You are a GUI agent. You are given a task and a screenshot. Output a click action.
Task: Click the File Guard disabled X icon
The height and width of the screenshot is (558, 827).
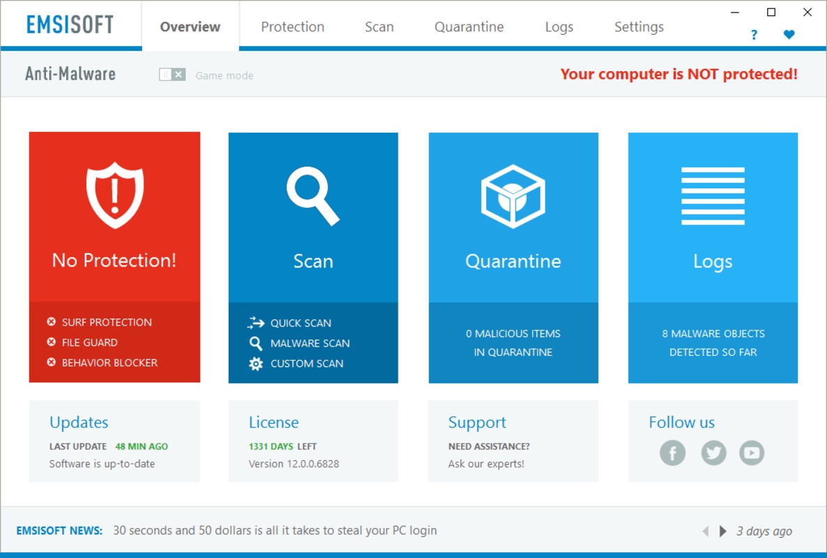coord(51,342)
